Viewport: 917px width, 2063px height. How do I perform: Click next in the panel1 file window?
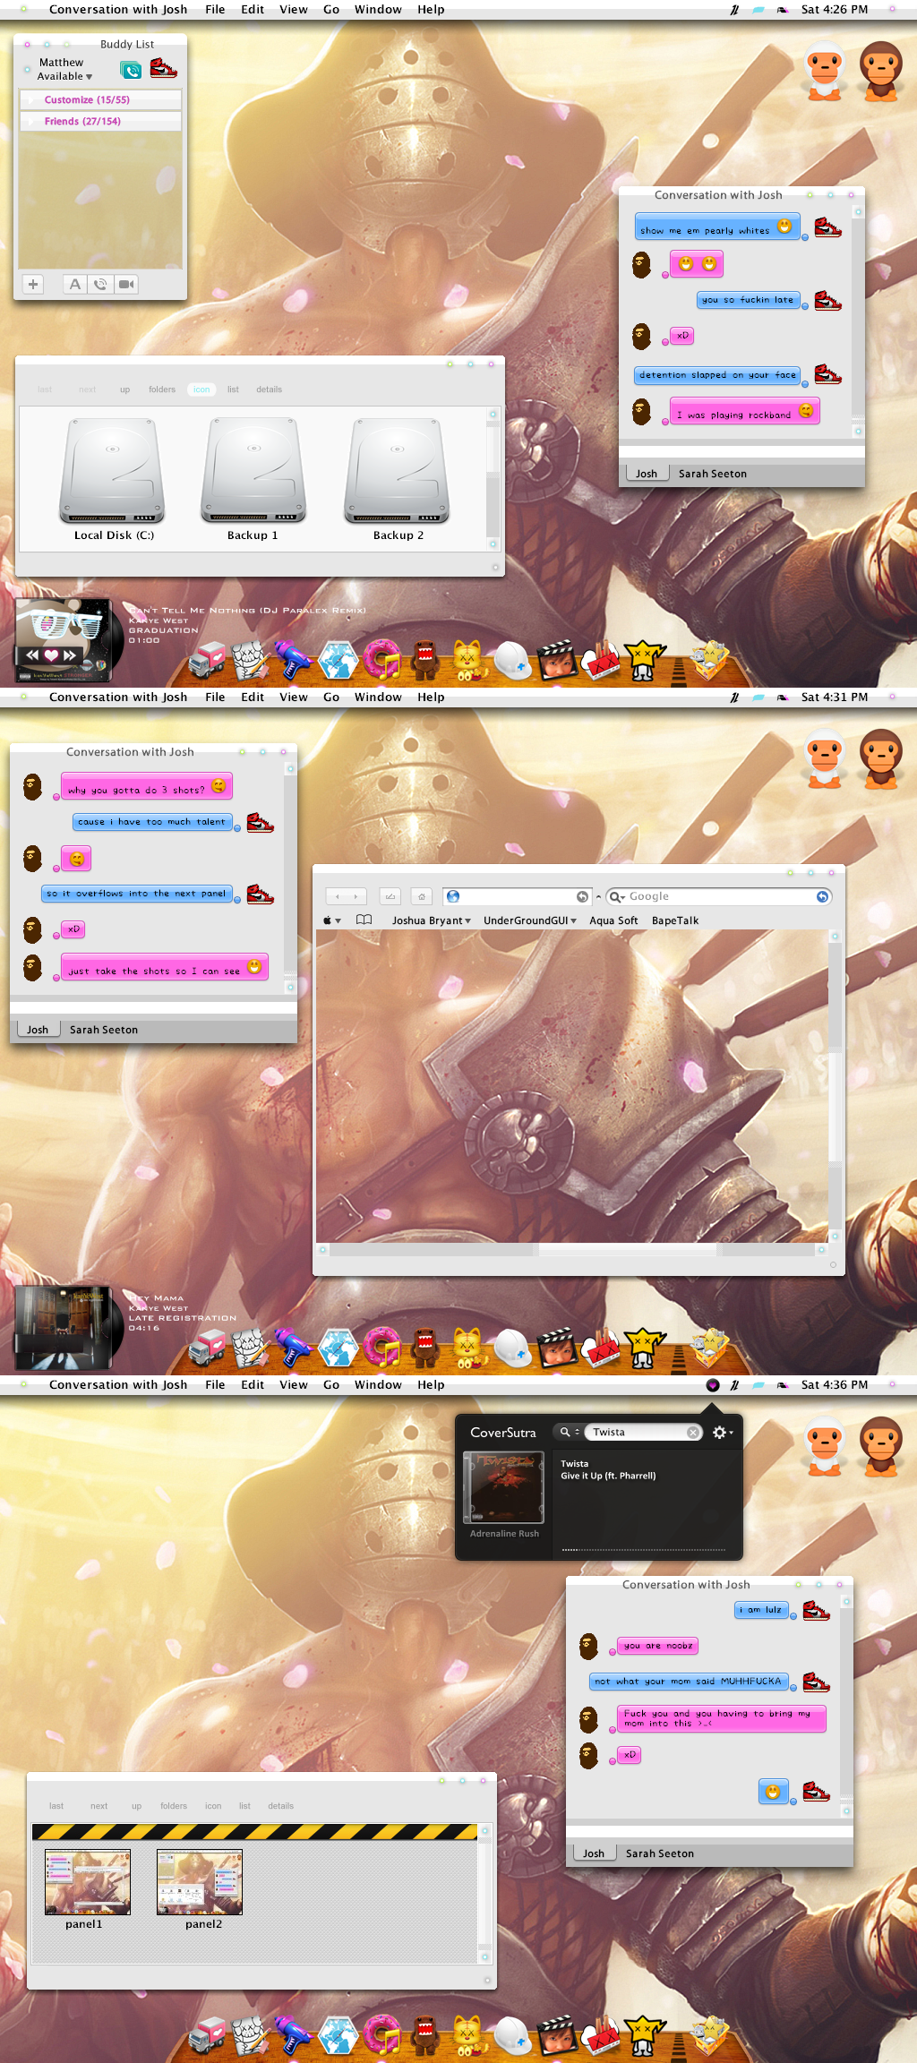tap(99, 1806)
